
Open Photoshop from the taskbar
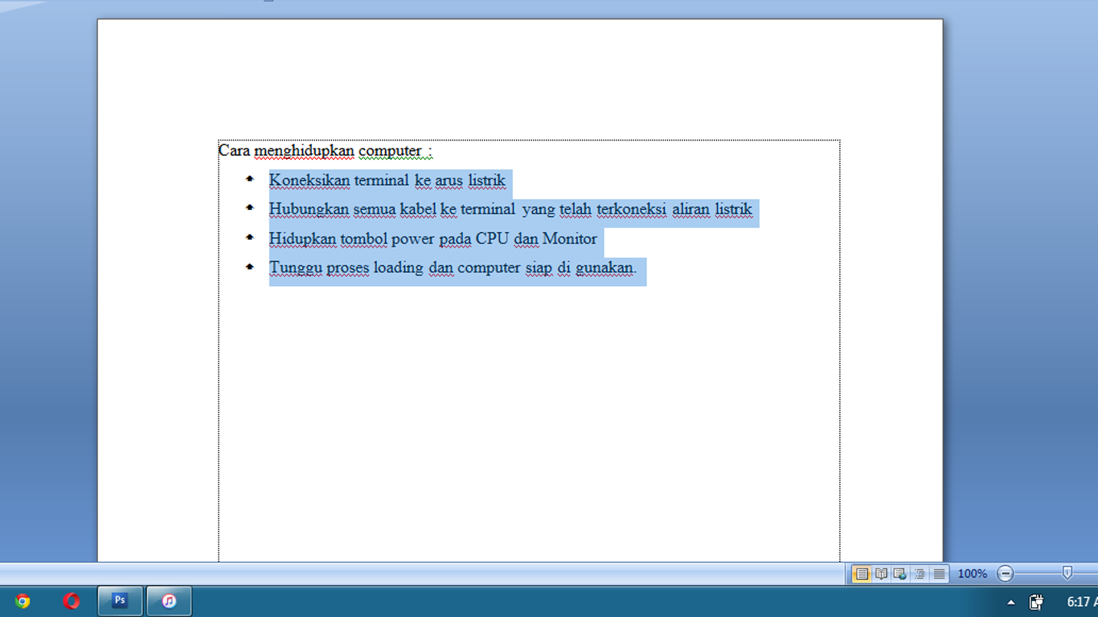click(119, 601)
